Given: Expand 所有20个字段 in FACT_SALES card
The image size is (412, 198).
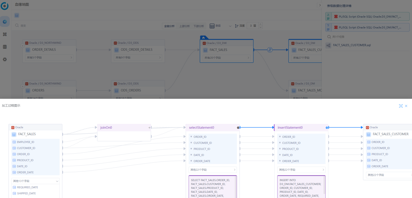Looking at the screenshot, I should pos(227,58).
